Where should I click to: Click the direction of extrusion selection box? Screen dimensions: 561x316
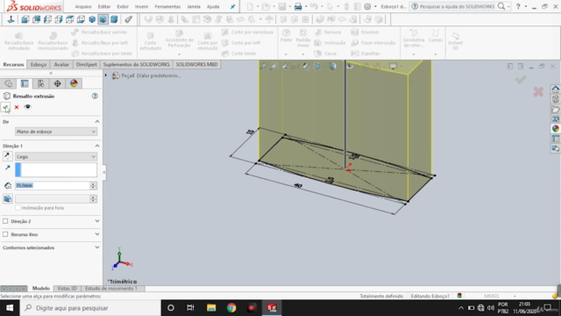click(56, 169)
